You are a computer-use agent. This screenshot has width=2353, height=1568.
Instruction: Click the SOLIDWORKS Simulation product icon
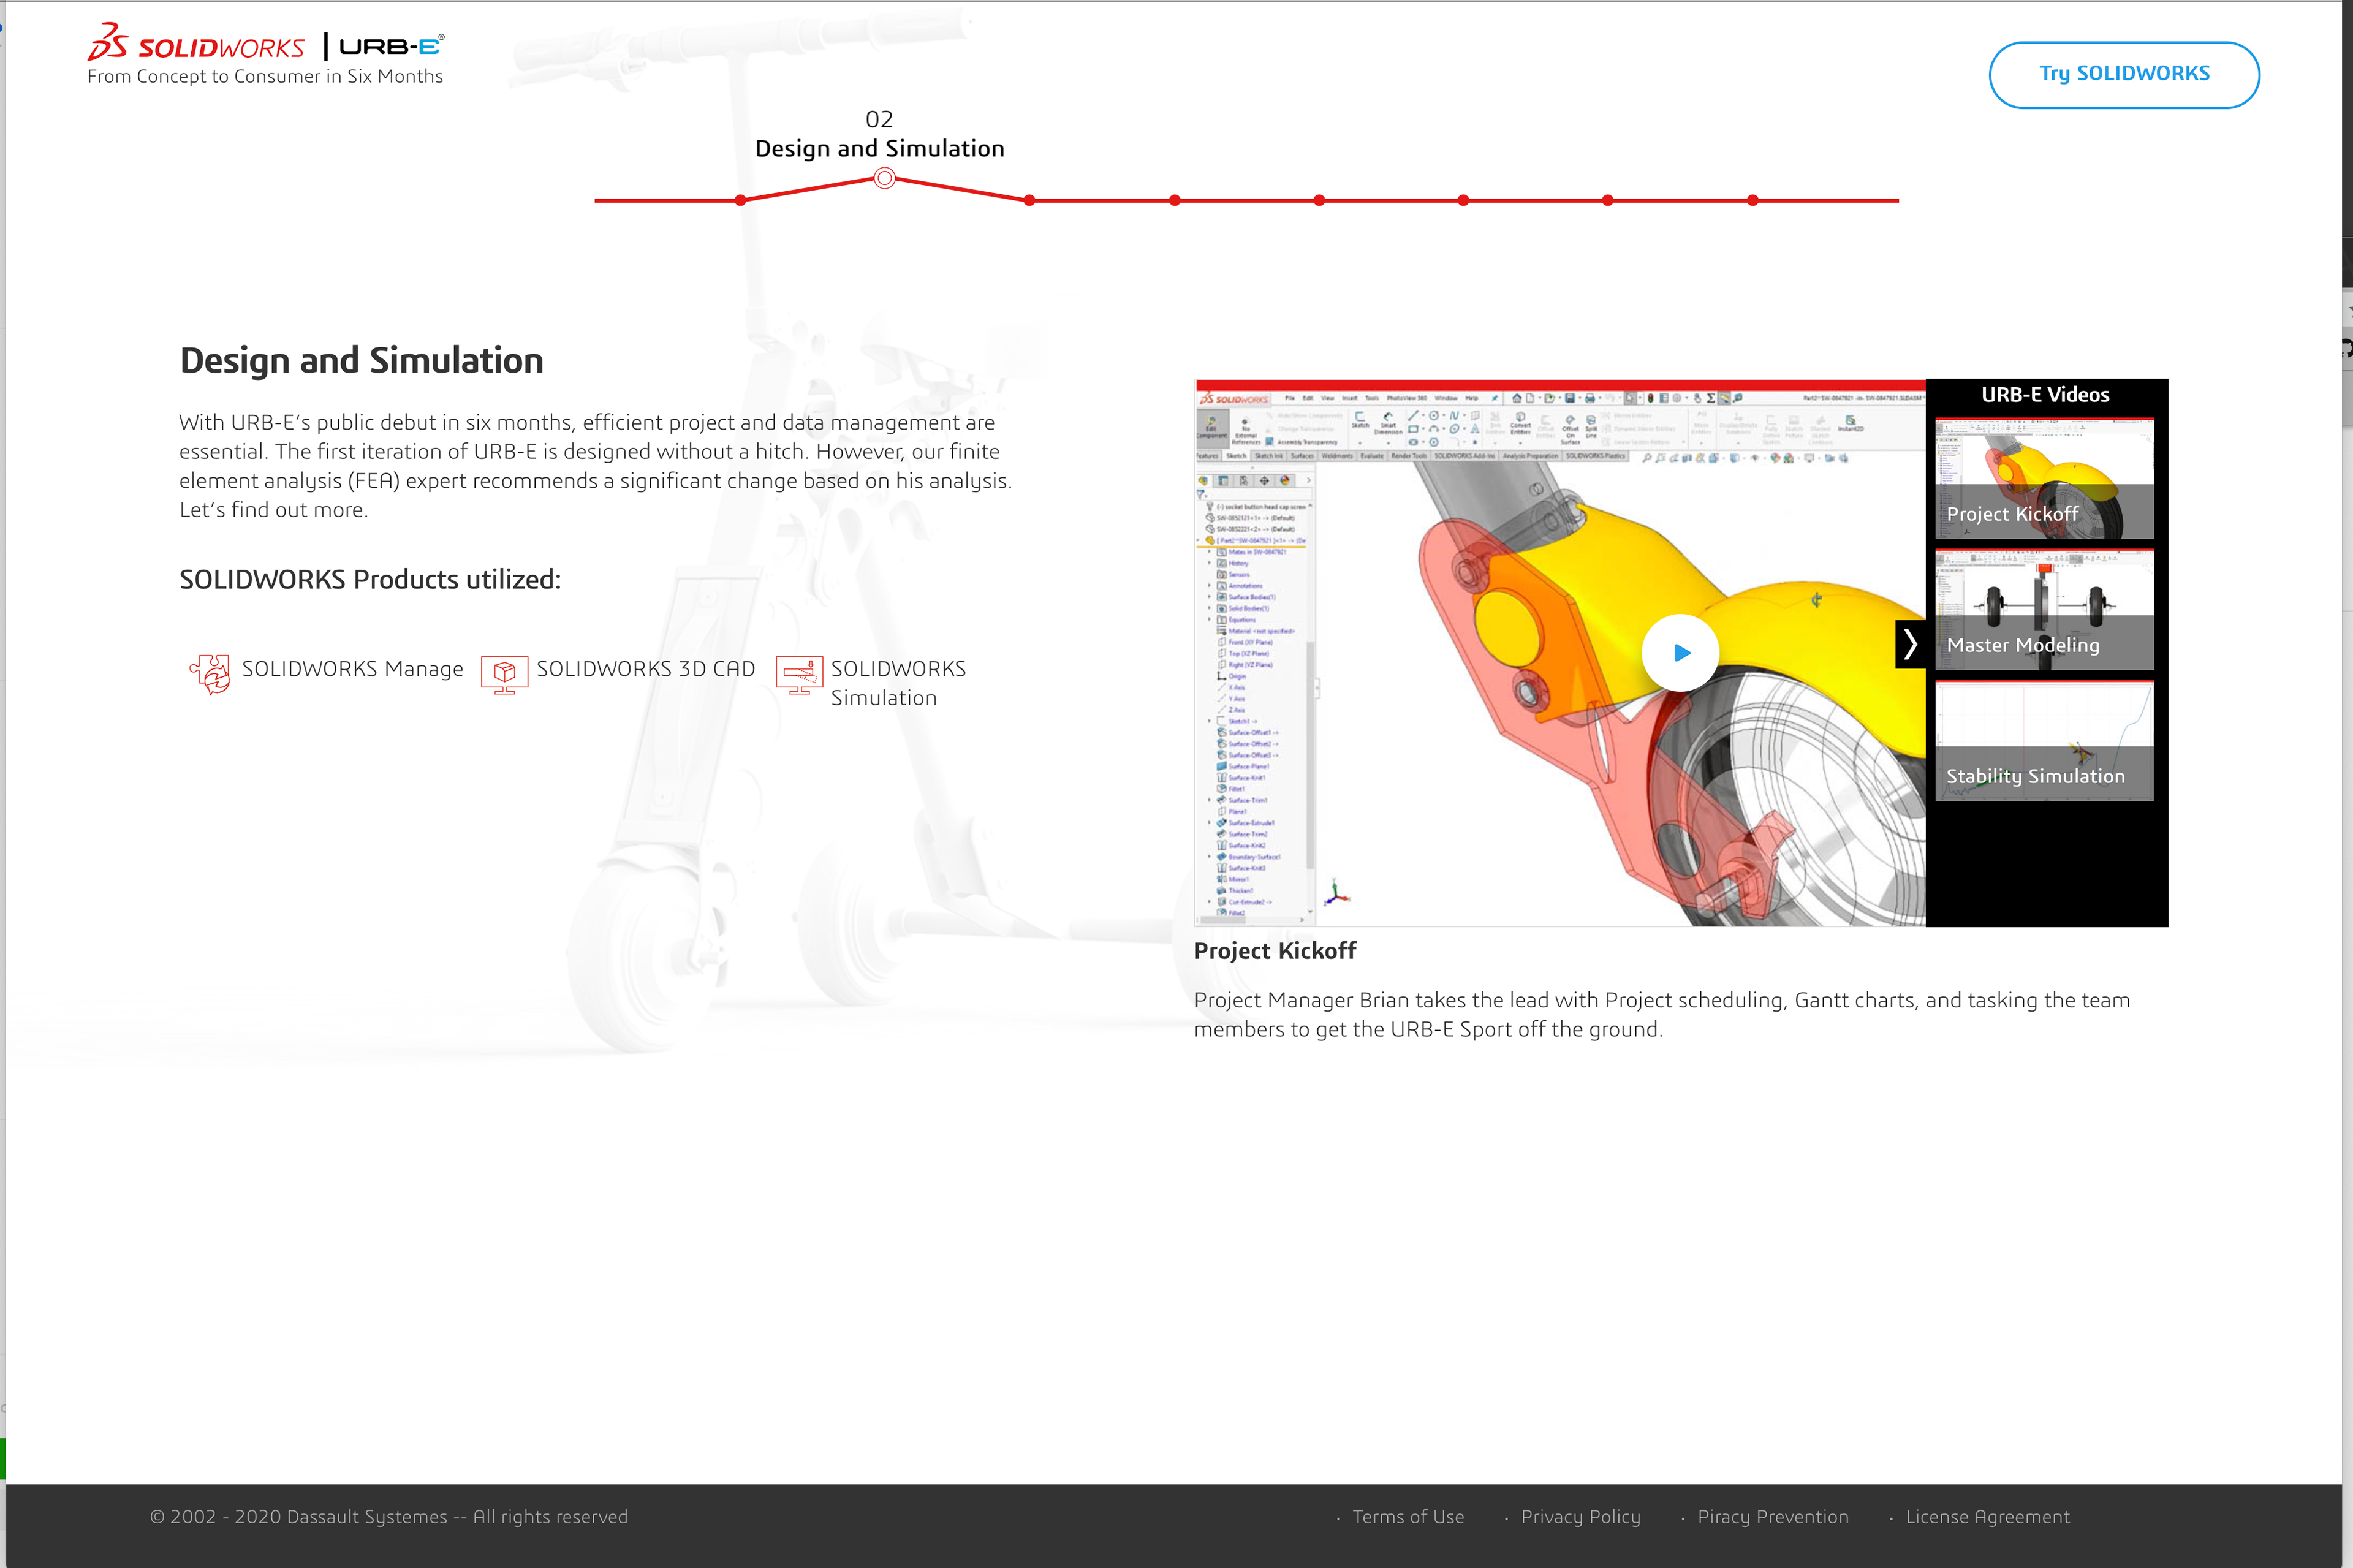(799, 675)
